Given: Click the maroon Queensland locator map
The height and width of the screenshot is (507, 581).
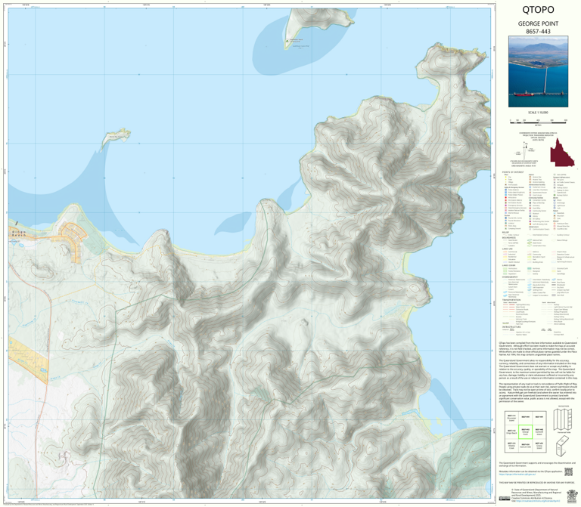Looking at the screenshot, I should click(x=561, y=153).
